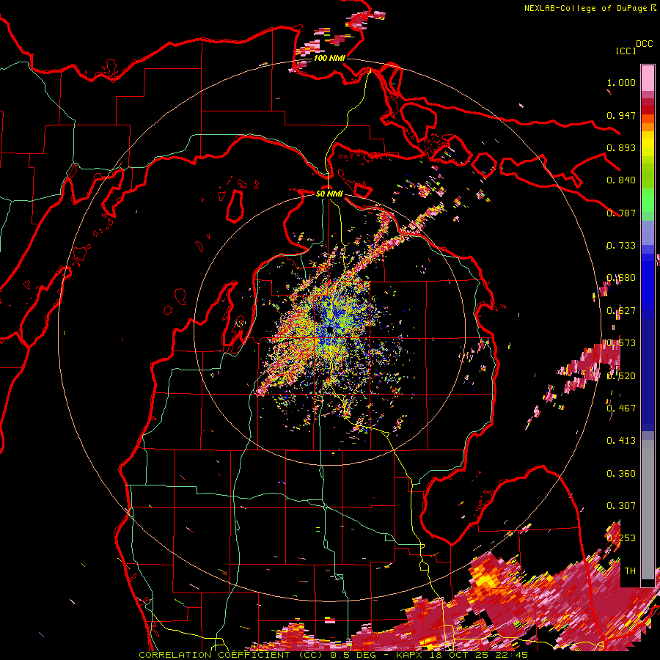Click the 1.000 scale value
Image resolution: width=660 pixels, height=660 pixels.
click(x=621, y=82)
